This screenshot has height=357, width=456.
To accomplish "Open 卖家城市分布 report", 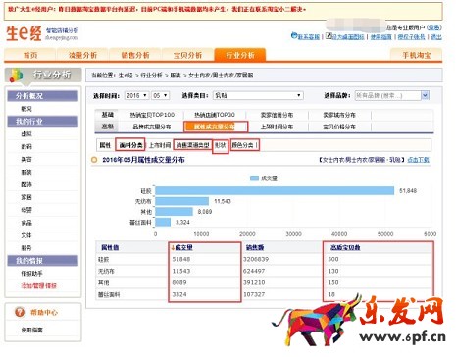I will click(x=339, y=115).
